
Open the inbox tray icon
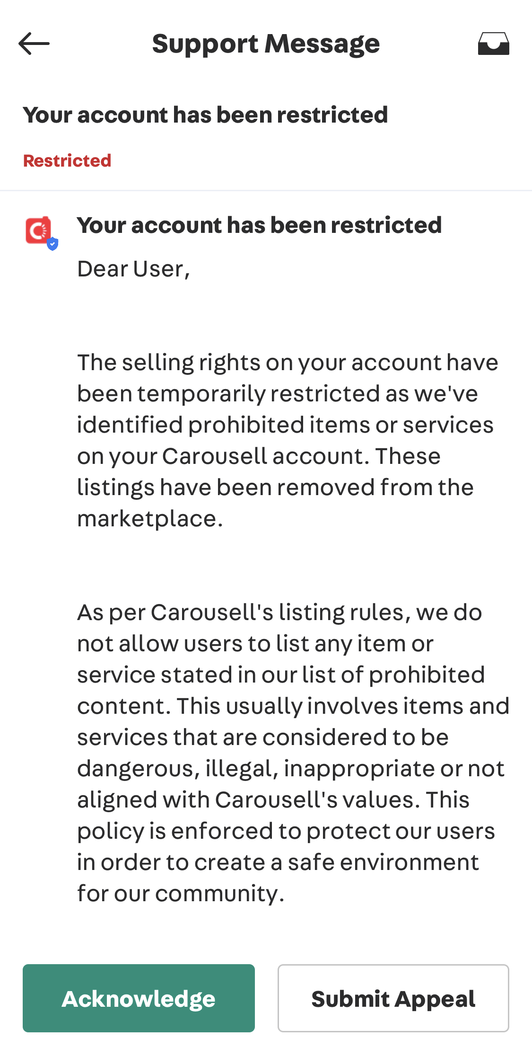[x=493, y=44]
